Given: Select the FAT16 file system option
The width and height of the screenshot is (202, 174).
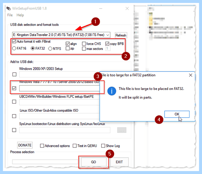Looking at the screenshot, I should (14, 48).
